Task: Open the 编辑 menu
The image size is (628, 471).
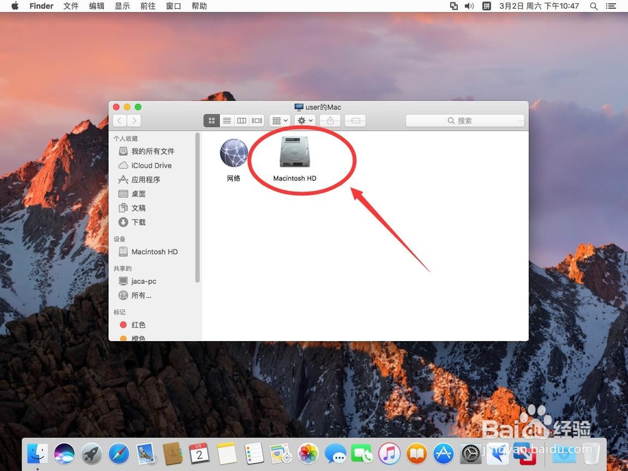Action: coord(97,6)
